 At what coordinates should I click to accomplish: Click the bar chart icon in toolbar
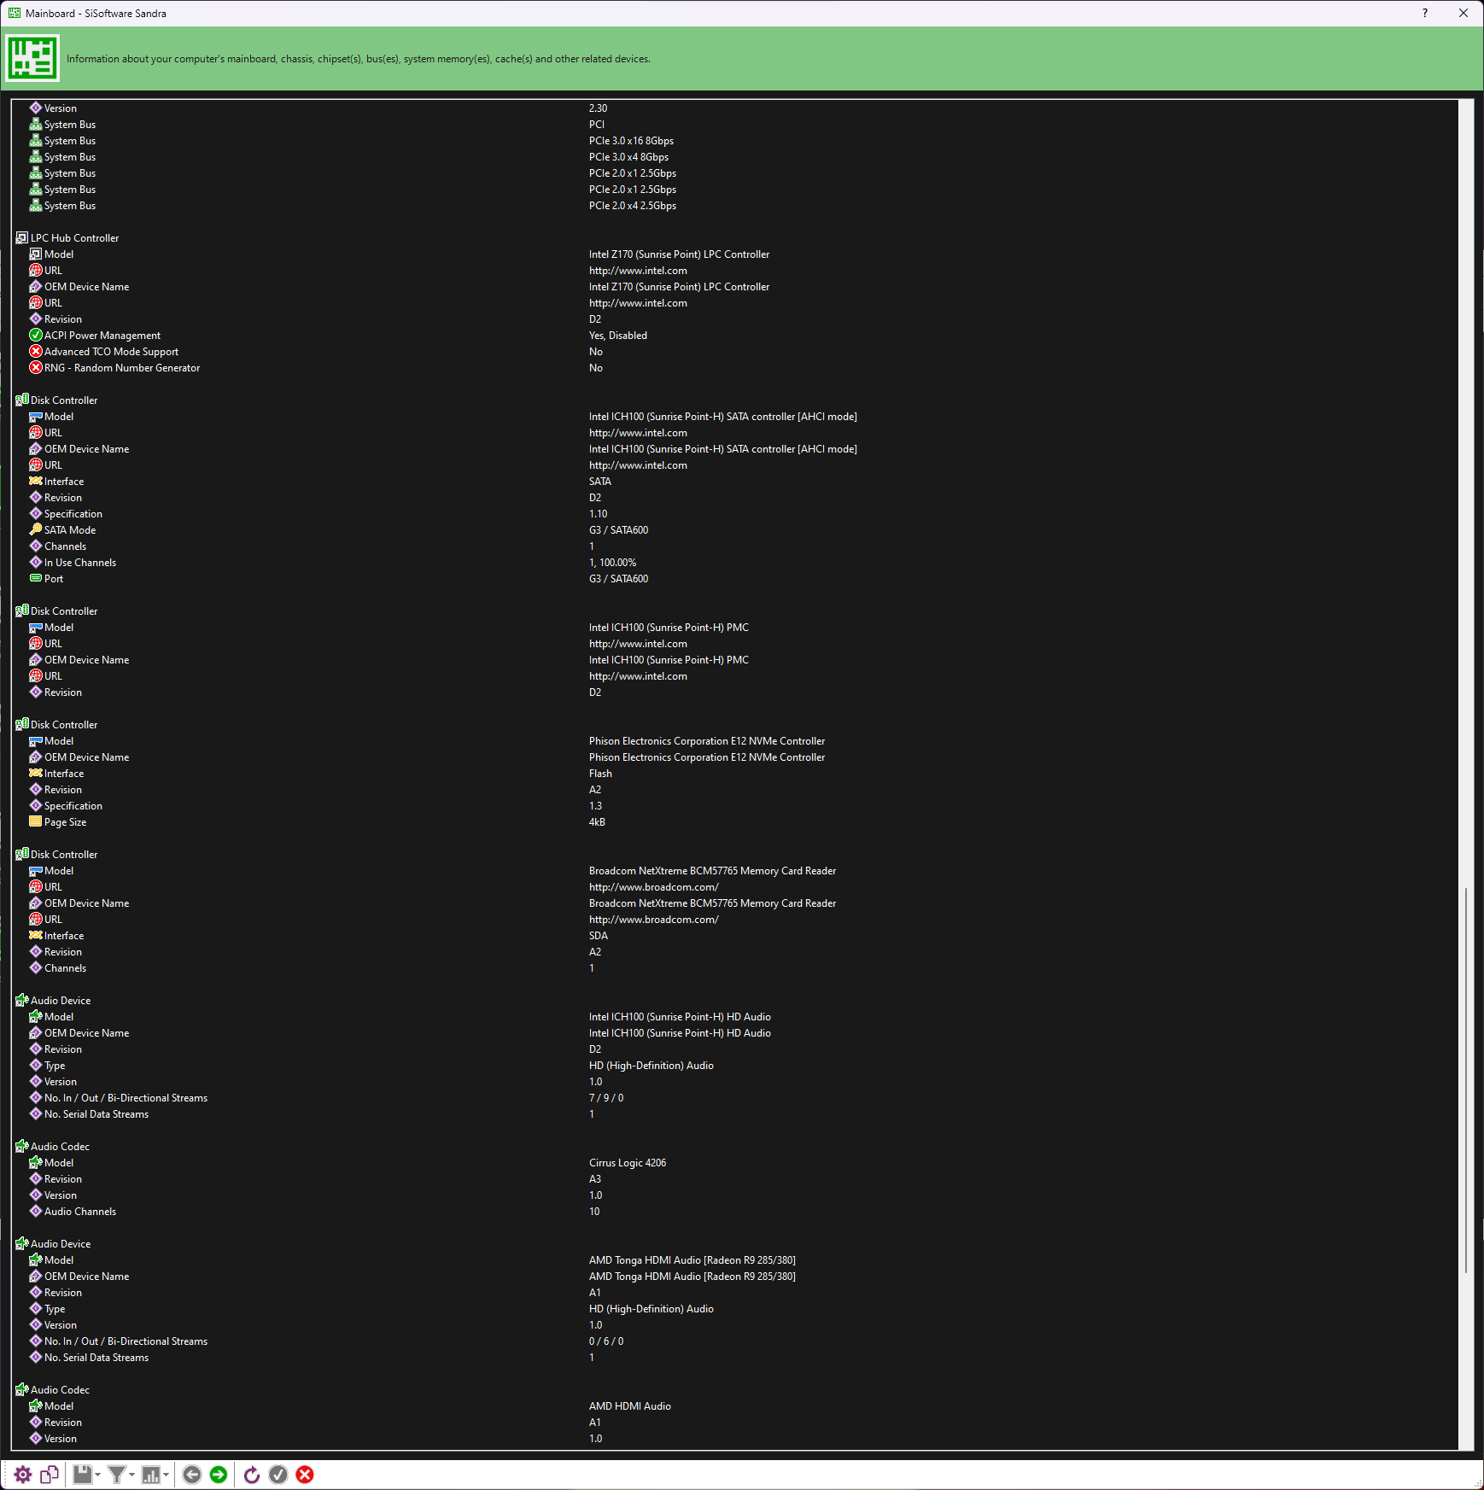coord(151,1475)
